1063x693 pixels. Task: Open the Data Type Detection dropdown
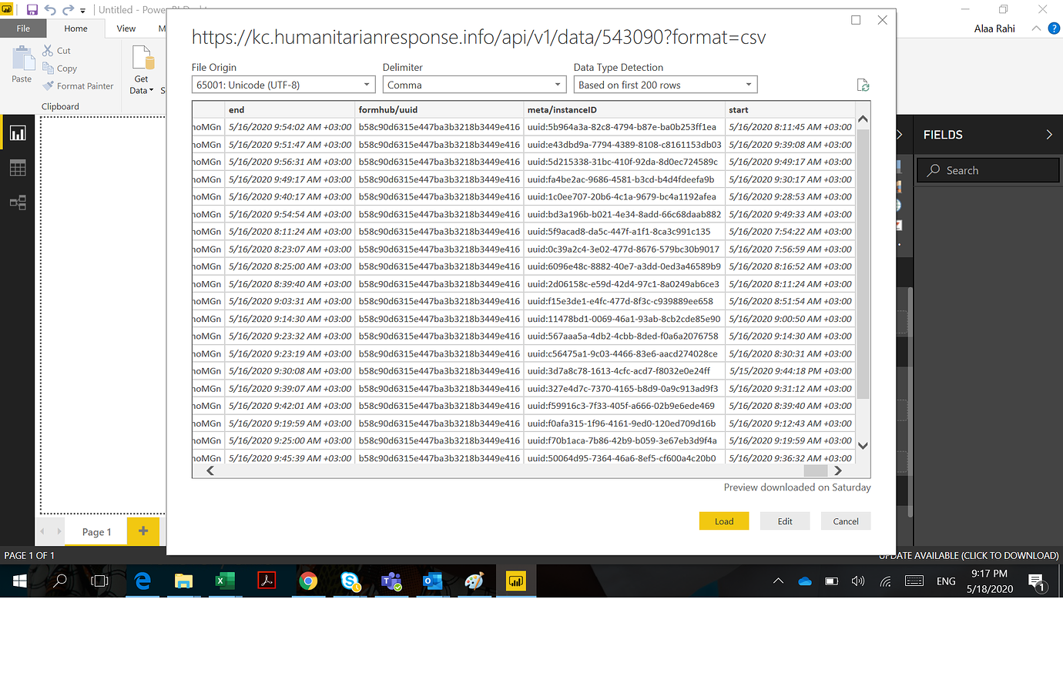click(x=747, y=84)
